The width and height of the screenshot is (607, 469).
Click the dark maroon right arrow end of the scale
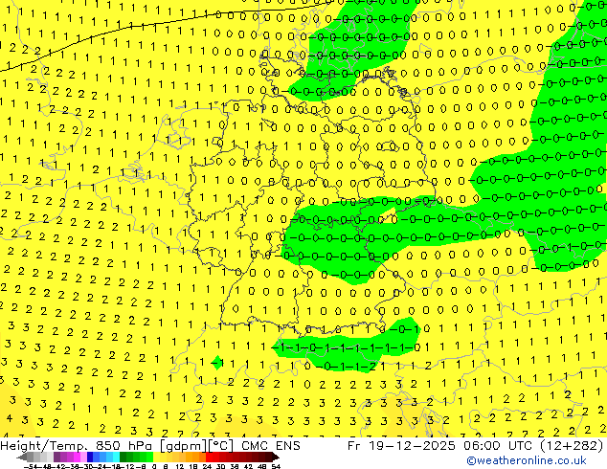[x=275, y=458]
